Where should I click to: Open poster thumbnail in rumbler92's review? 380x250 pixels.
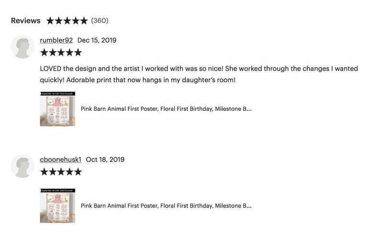(x=58, y=109)
